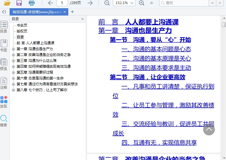Open the bookmarks (书签) sidebar panel

pyautogui.click(x=4, y=45)
